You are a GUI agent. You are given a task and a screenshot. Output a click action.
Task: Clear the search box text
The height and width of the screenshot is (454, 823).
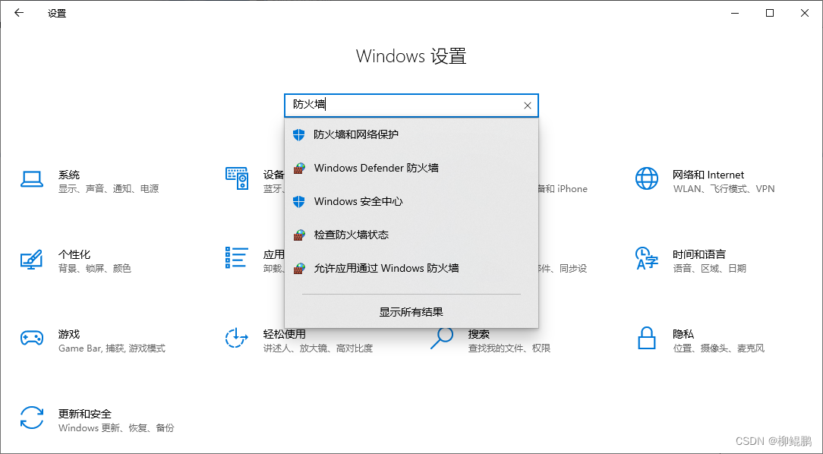528,106
